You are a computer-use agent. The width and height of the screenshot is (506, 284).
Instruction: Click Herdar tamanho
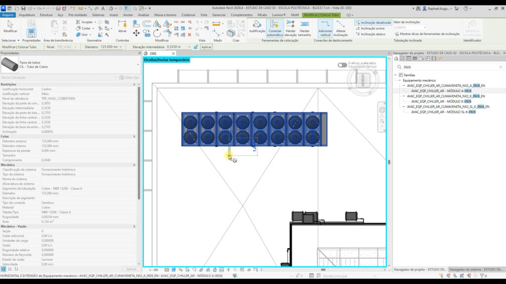click(x=304, y=28)
